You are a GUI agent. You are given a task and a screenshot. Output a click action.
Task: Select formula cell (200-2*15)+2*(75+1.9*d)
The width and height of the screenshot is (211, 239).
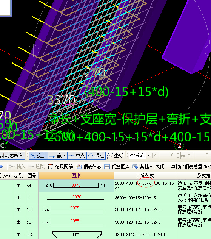pos(145,234)
